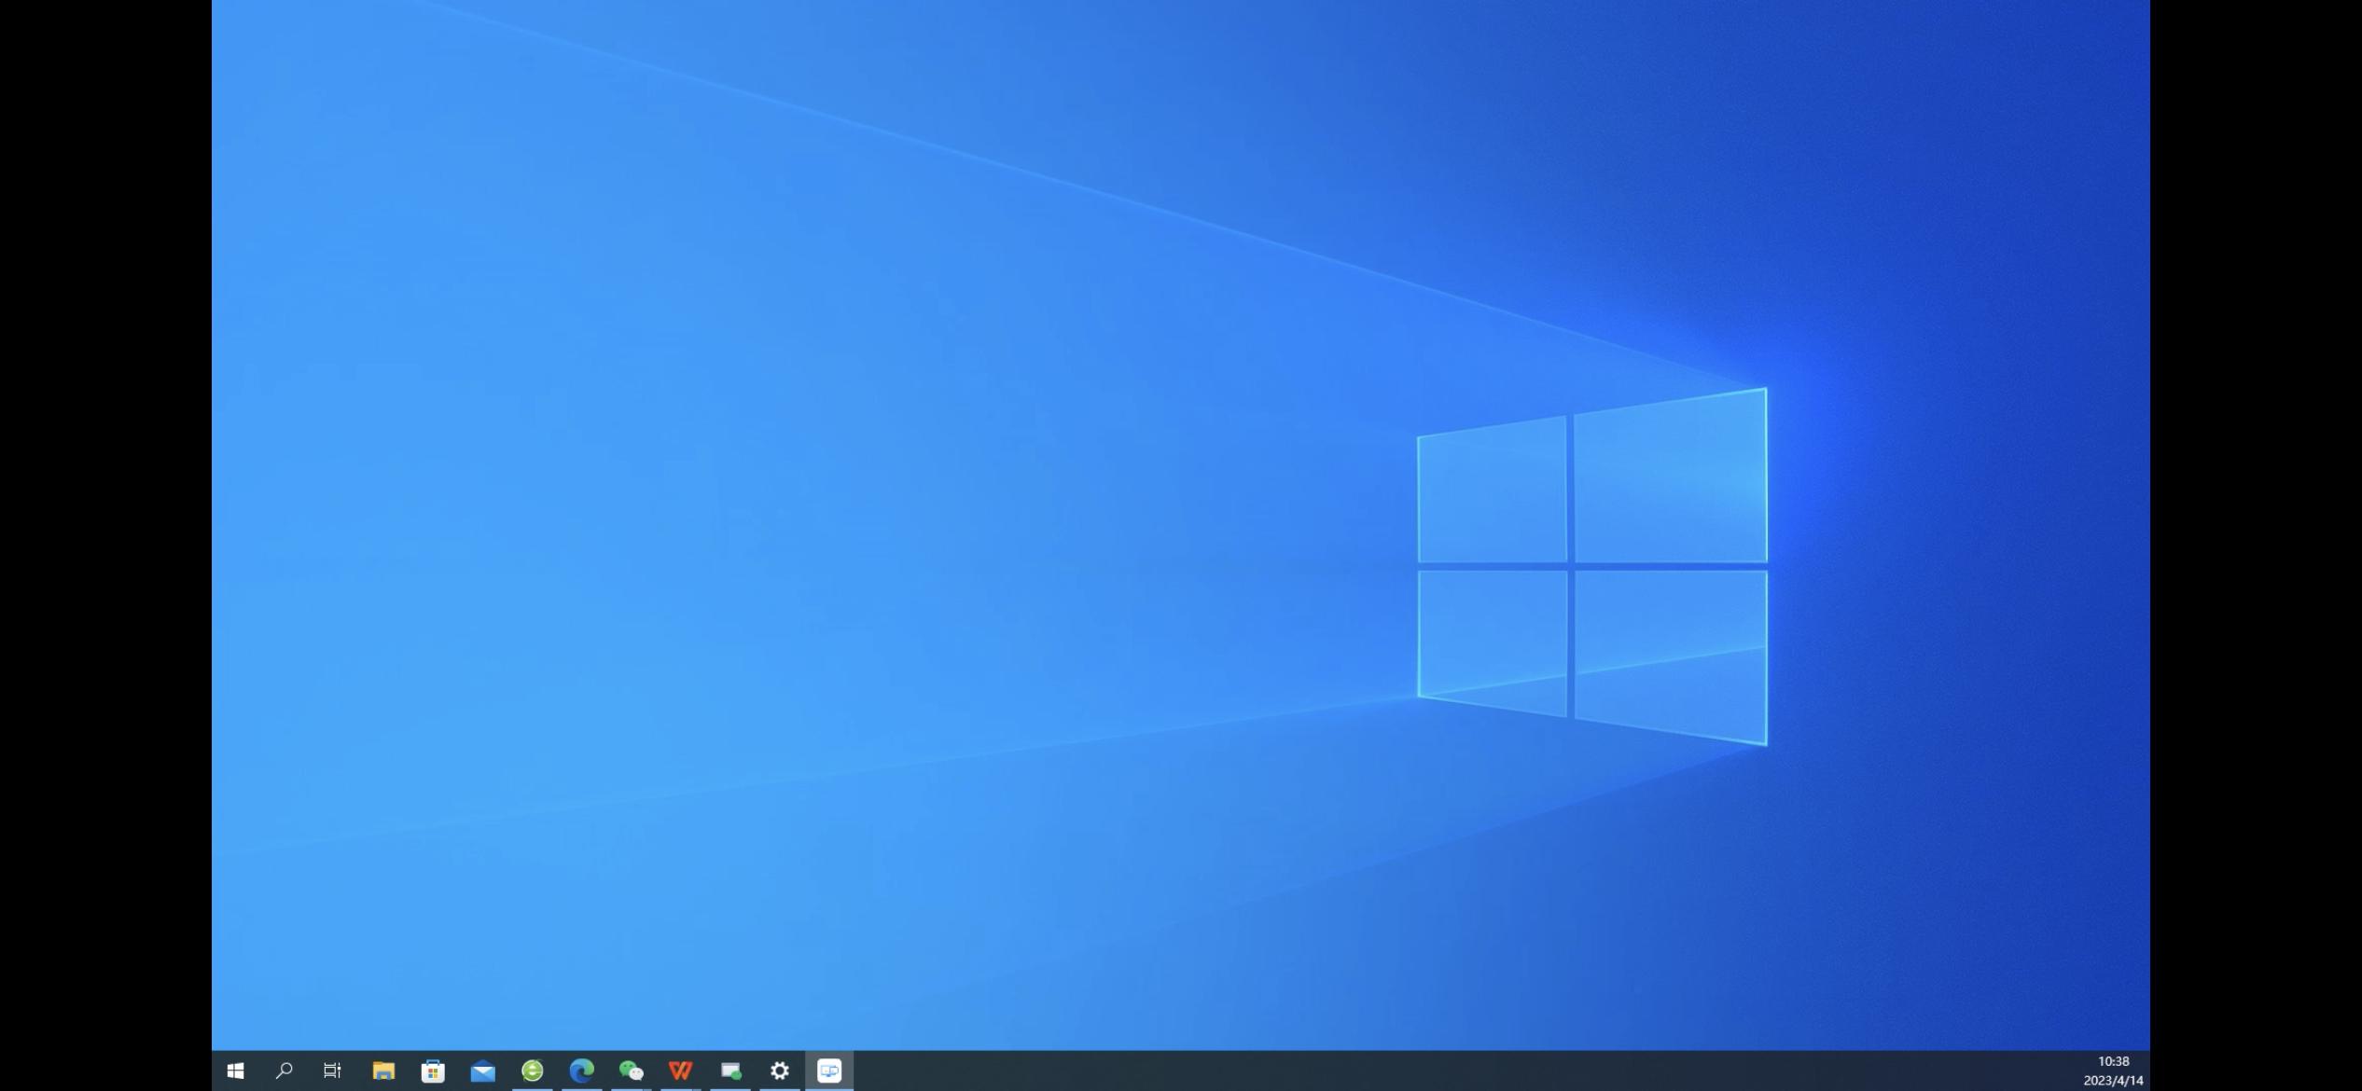
Task: Open the red WPS Office icon
Action: [x=681, y=1070]
